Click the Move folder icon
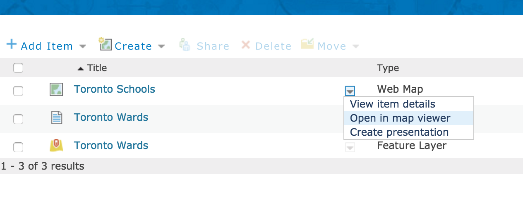The width and height of the screenshot is (523, 211). (307, 44)
